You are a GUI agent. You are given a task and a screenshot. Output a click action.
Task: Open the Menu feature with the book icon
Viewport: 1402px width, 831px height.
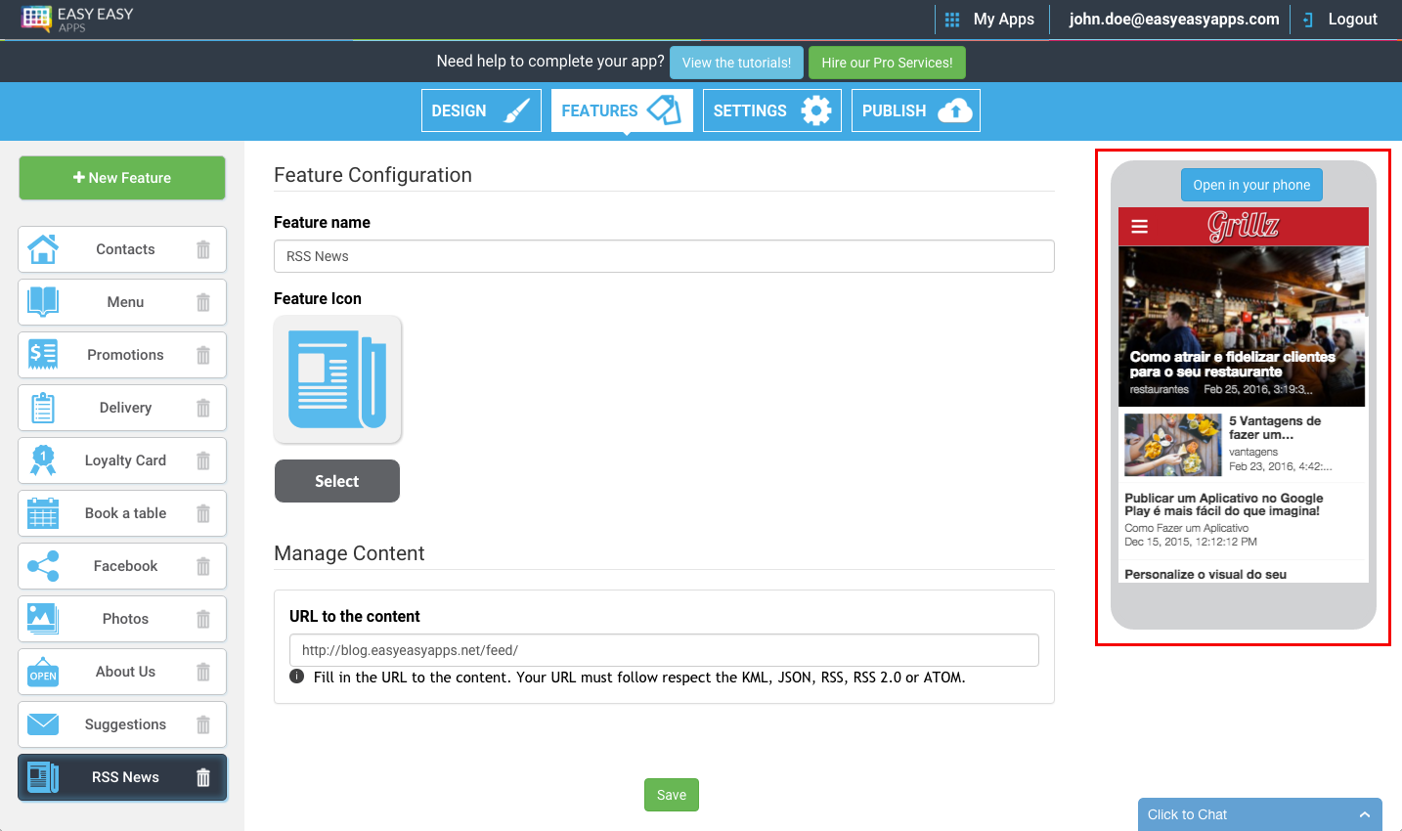42,302
